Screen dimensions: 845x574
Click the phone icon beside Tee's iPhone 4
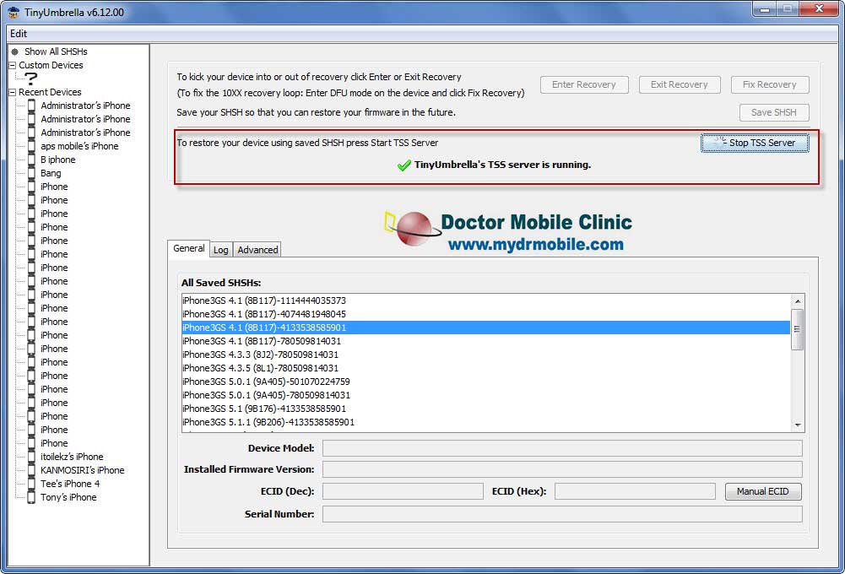click(31, 484)
